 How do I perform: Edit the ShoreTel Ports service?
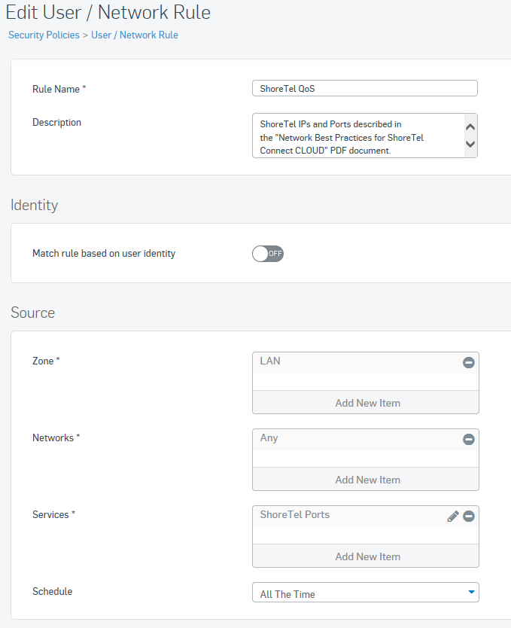coord(453,517)
